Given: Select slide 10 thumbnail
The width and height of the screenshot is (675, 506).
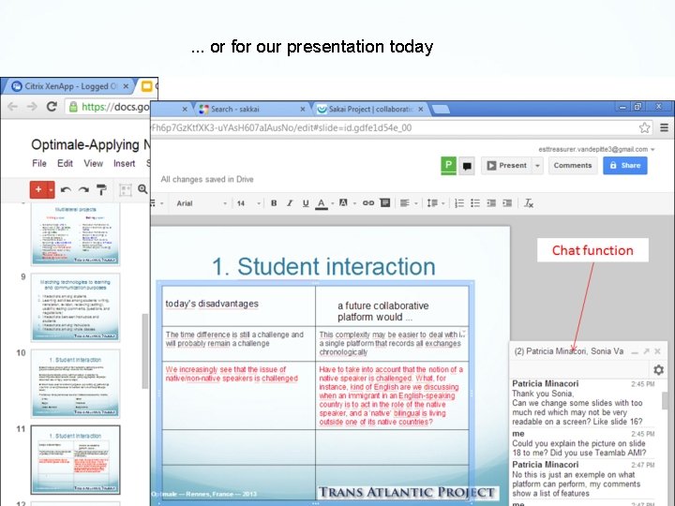Looking at the screenshot, I should [x=75, y=383].
